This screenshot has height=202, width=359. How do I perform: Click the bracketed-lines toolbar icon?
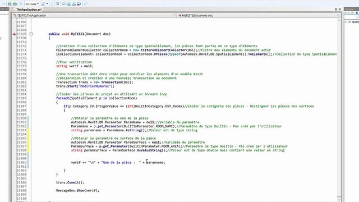pos(57,4)
